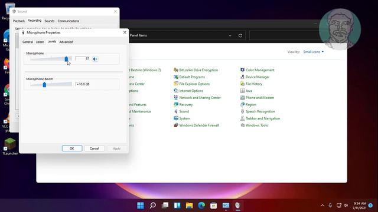This screenshot has height=212, width=378.
Task: Open File Explorer from the taskbar
Action: (x=189, y=206)
